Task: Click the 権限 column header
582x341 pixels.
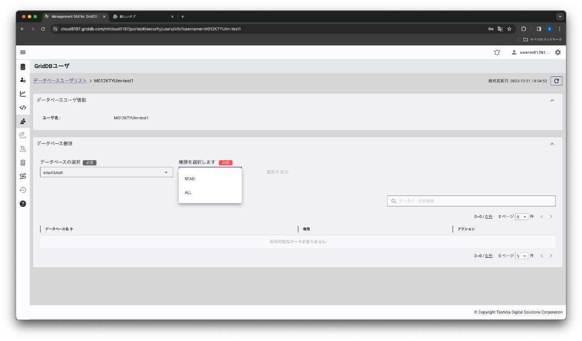Action: 306,229
